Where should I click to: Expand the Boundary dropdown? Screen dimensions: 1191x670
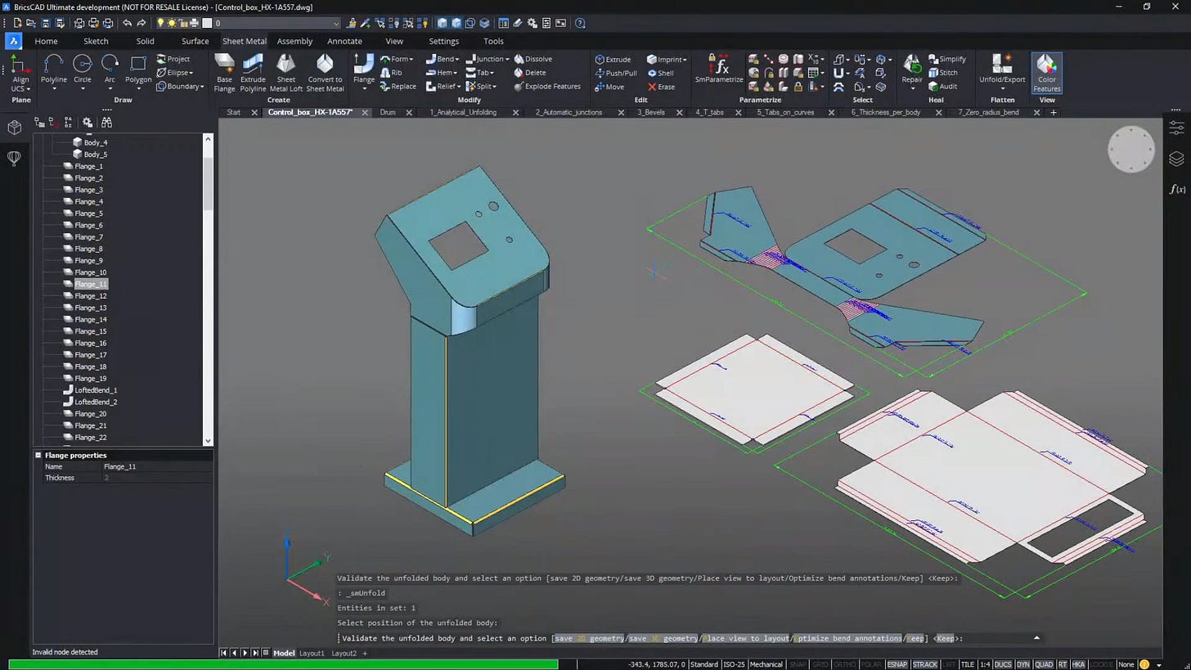(x=180, y=86)
